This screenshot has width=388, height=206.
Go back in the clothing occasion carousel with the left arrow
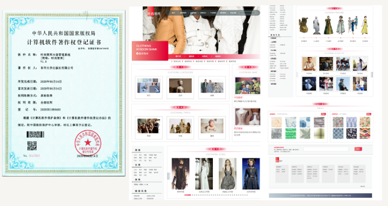[x=297, y=75]
